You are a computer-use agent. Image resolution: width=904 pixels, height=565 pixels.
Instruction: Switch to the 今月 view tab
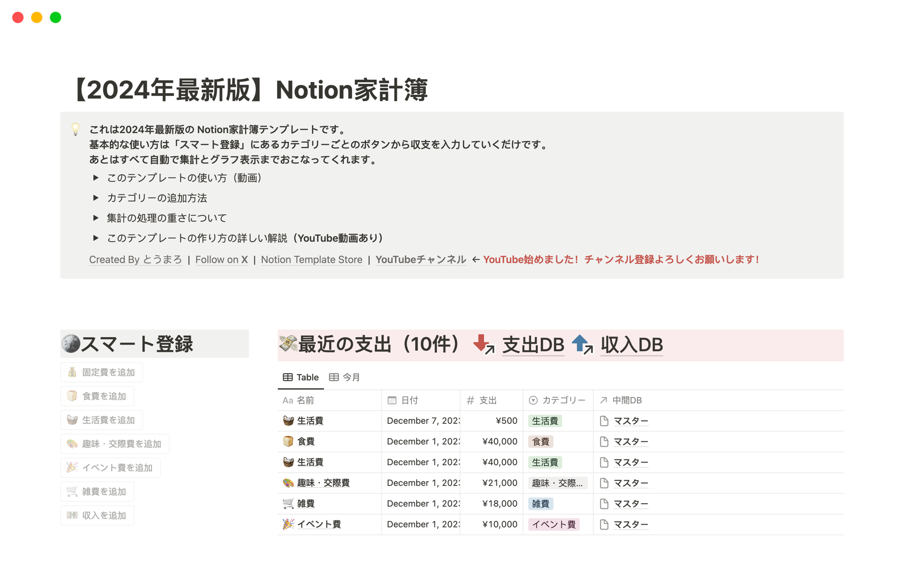[x=345, y=377]
